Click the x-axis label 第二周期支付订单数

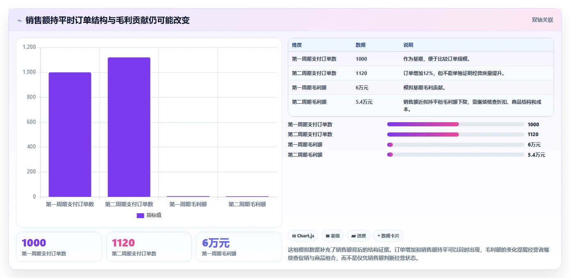[x=129, y=204]
